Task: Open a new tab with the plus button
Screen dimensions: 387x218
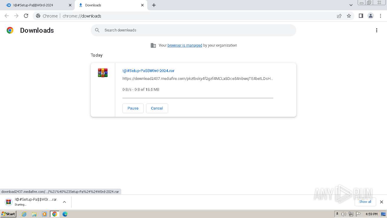Action: point(154,5)
